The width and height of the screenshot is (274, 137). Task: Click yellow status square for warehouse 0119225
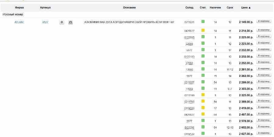point(203,108)
